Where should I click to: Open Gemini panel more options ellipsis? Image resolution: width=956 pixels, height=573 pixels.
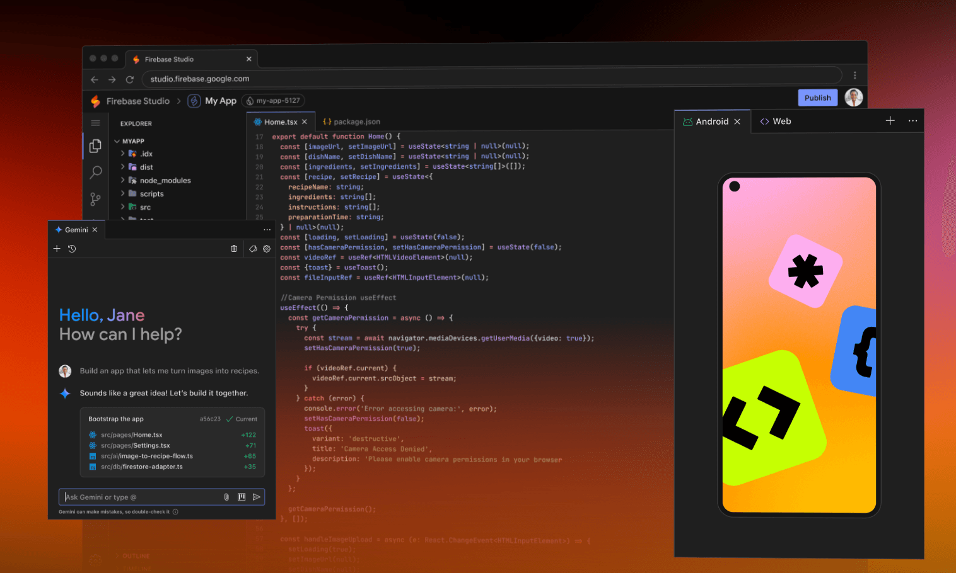267,230
